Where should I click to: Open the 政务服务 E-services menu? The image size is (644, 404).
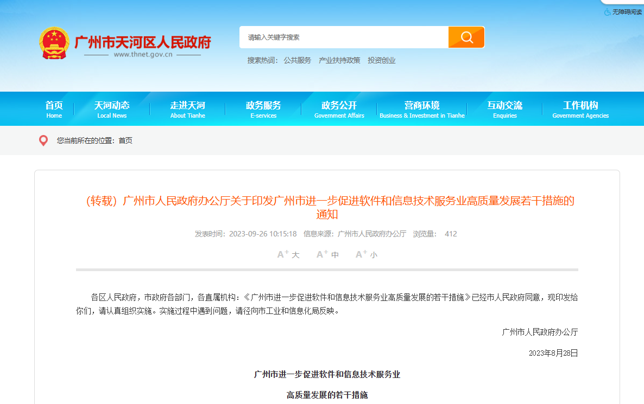click(263, 108)
